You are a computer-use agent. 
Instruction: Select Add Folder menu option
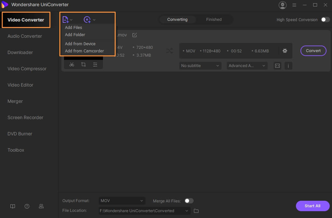tap(75, 34)
